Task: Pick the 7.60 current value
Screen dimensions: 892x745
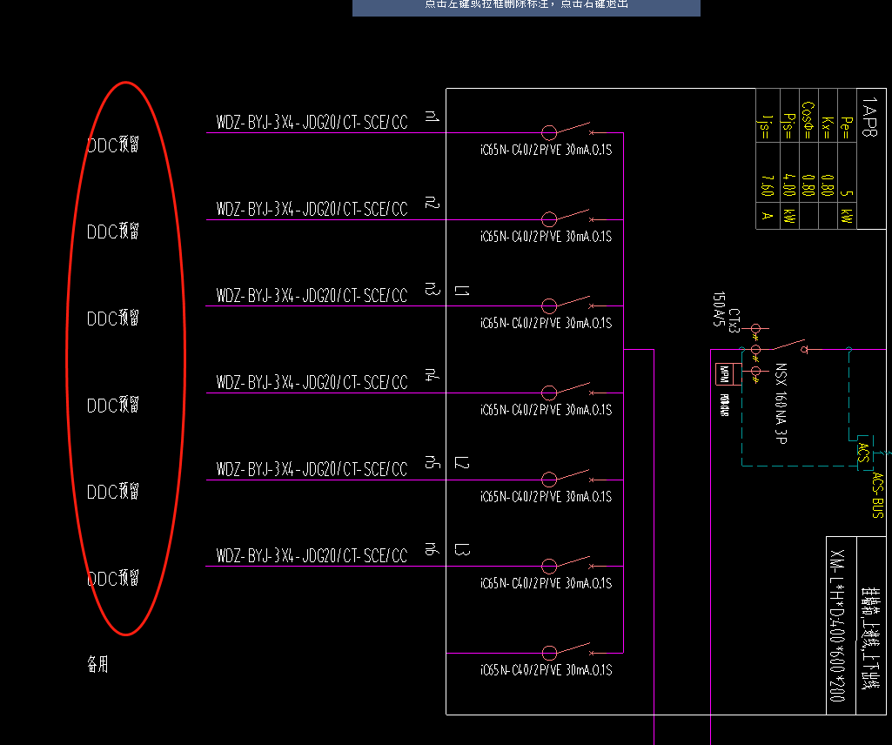Action: [768, 185]
